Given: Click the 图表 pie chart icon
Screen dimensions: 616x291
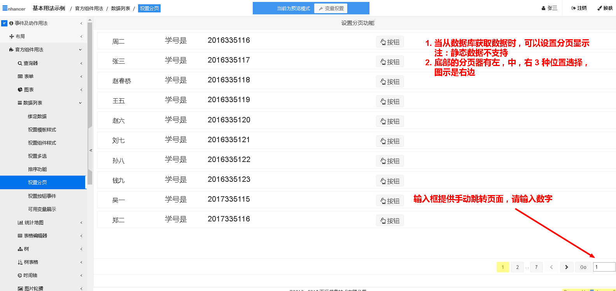Looking at the screenshot, I should [20, 90].
